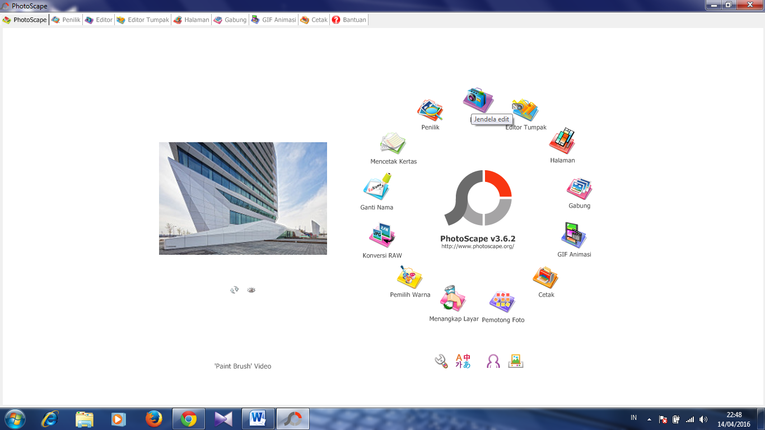The height and width of the screenshot is (430, 765).
Task: Open the Pemotong Foto icon
Action: click(502, 302)
